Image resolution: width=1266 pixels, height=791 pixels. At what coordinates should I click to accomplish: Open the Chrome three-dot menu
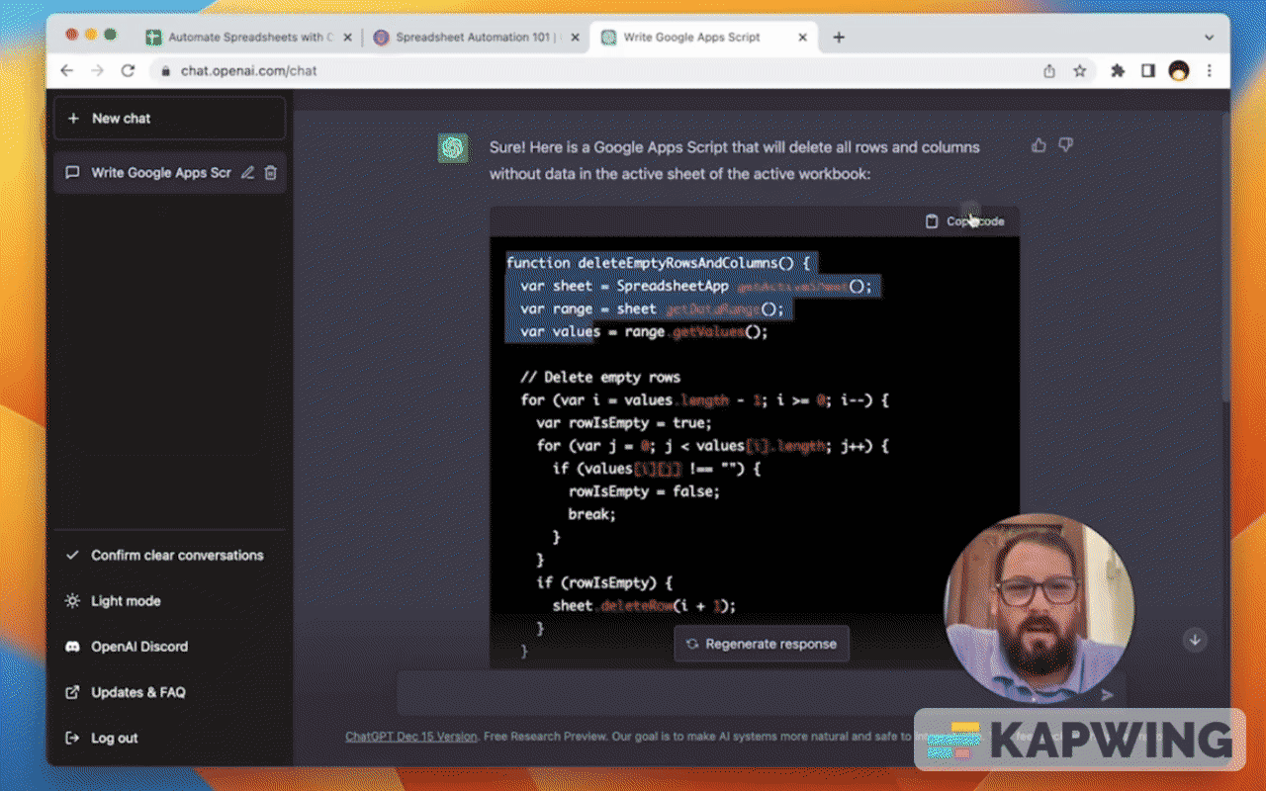1209,71
